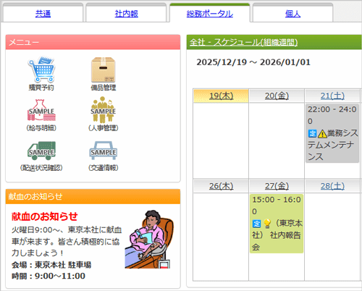Screen dimensions: 362x291
Task: Click the (交通情報) label text
Action: click(104, 168)
